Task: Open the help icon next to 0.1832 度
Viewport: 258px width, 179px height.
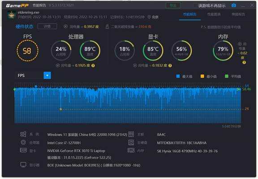Action: (170, 66)
